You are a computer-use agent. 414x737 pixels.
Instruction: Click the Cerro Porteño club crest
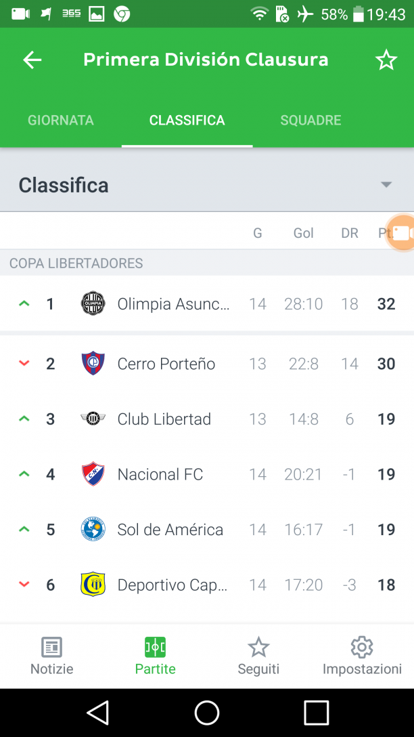click(93, 363)
